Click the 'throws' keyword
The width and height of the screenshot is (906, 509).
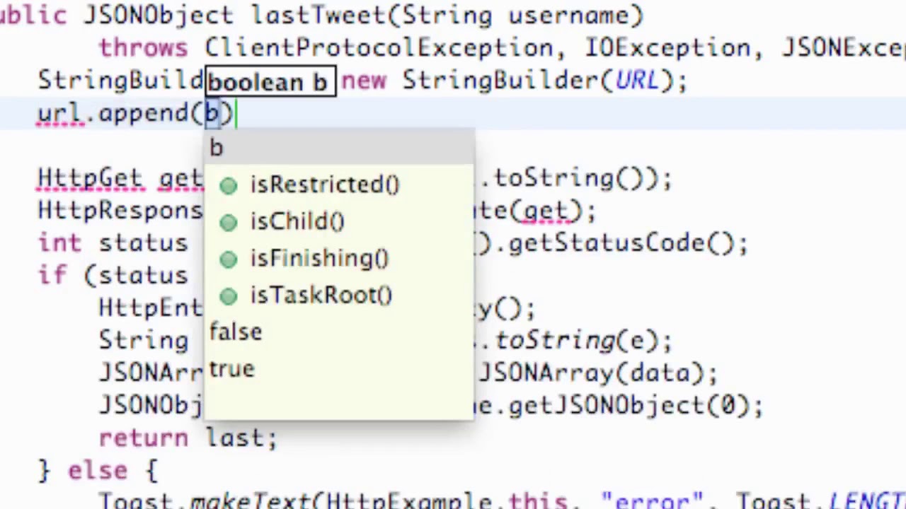point(143,48)
